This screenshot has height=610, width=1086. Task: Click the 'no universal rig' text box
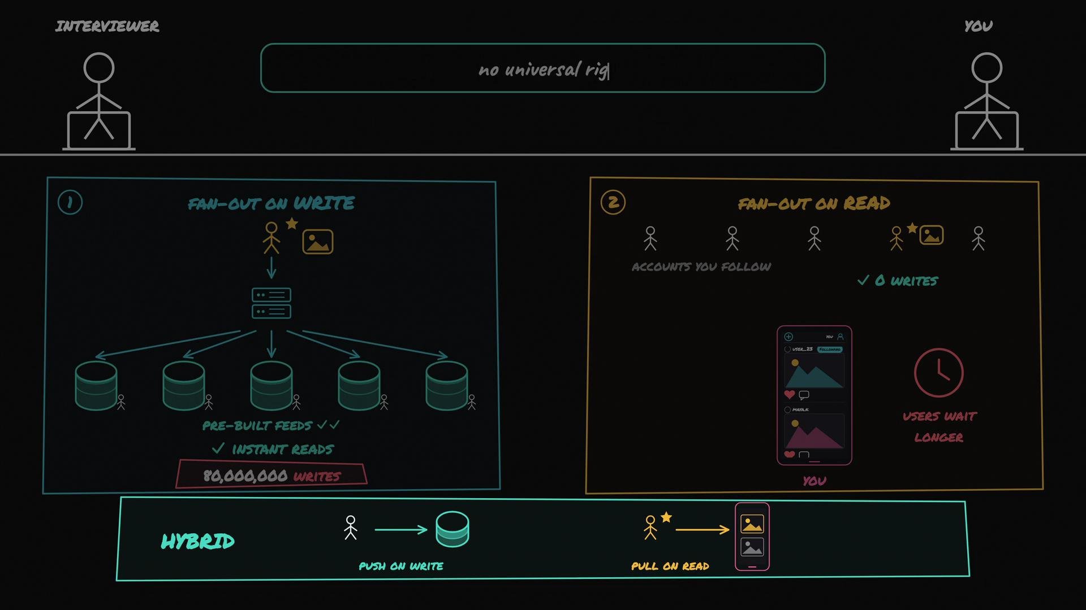[x=543, y=68]
